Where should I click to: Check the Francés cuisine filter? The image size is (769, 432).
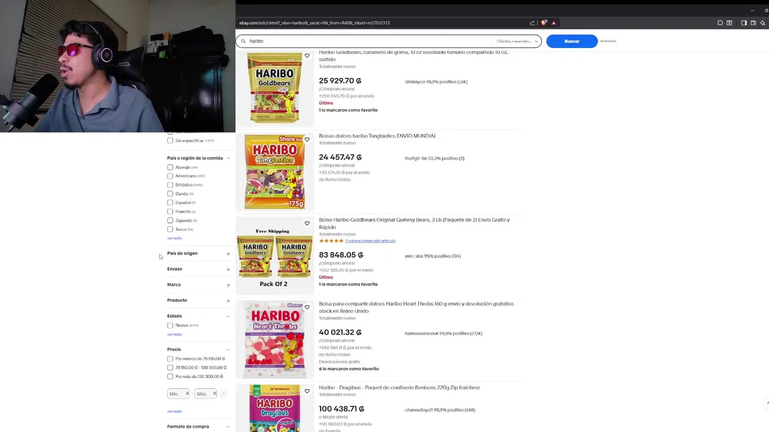[x=170, y=211]
